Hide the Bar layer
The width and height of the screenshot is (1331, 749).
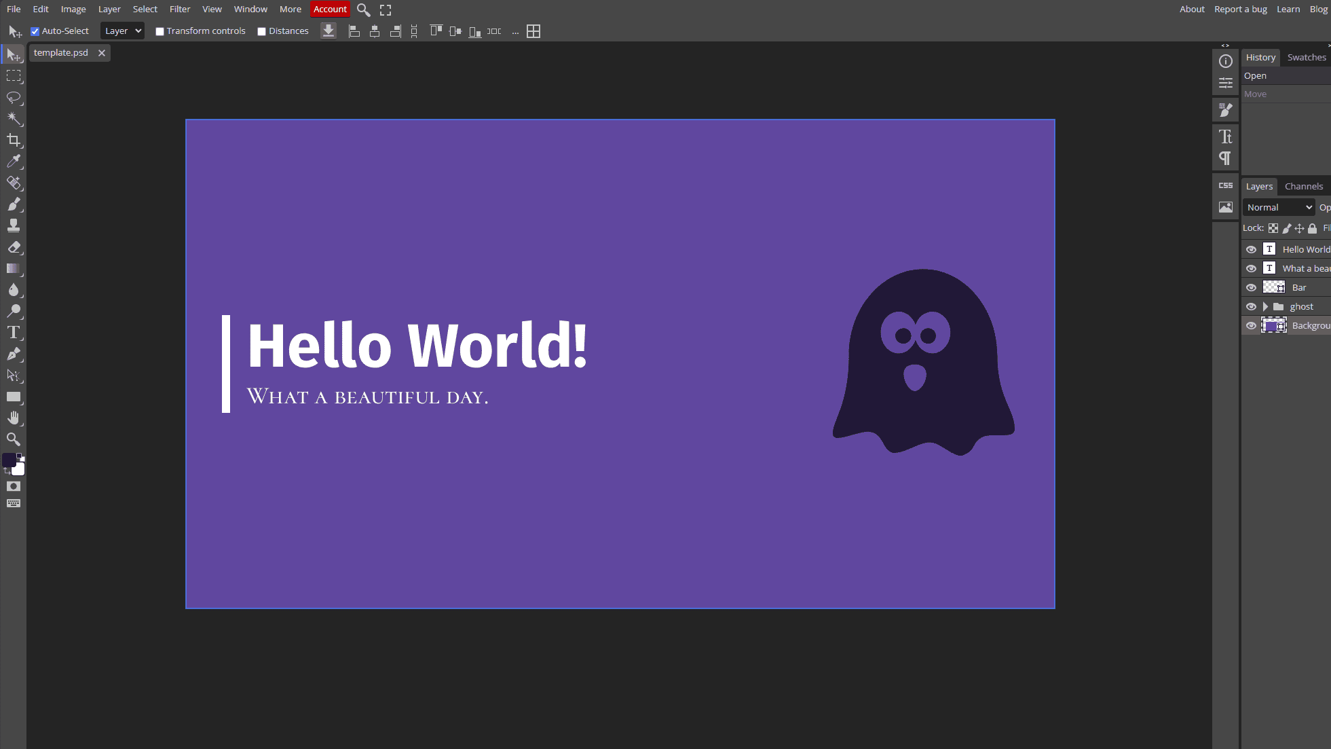tap(1251, 287)
